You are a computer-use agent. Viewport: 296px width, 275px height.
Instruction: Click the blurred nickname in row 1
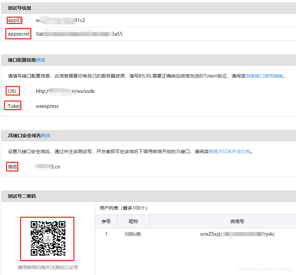133,234
